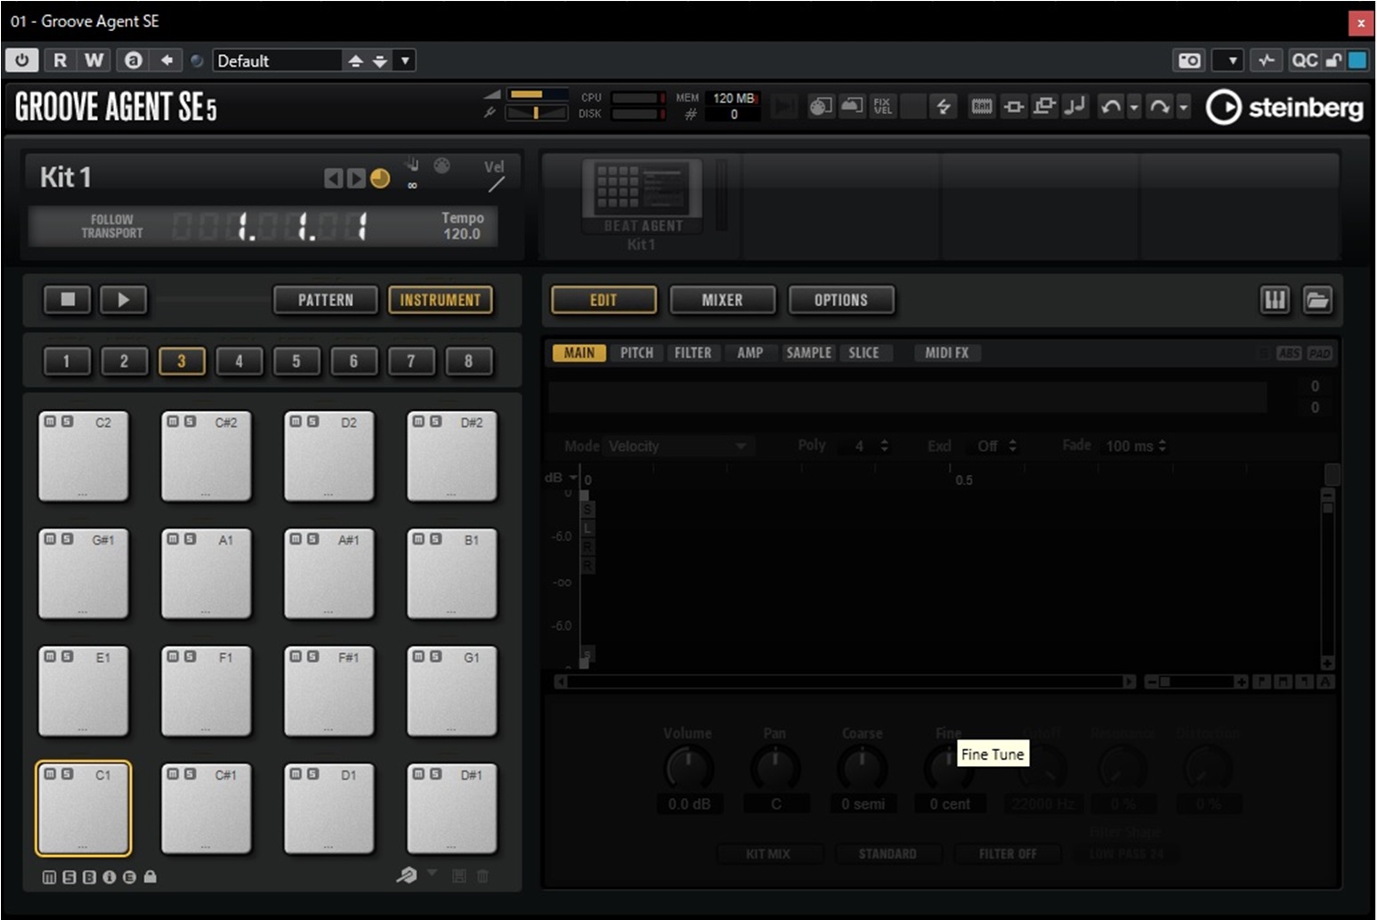Click the camera snapshot icon

[x=1189, y=61]
